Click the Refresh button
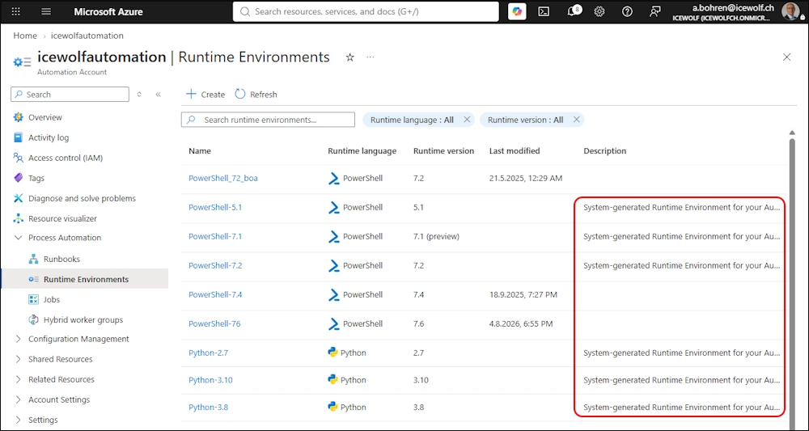The height and width of the screenshot is (431, 809). pyautogui.click(x=256, y=95)
